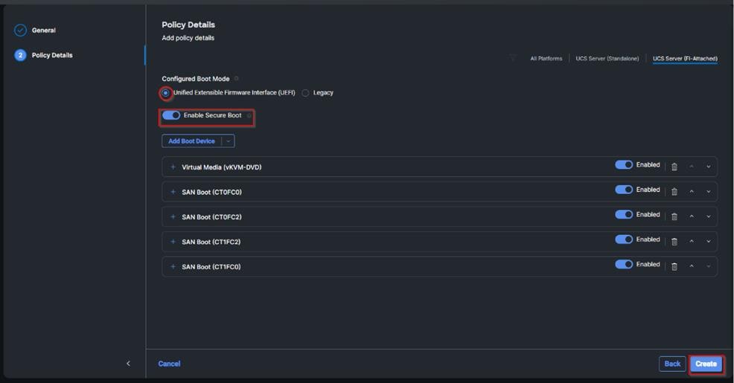Screen dimensions: 734x383
Task: Turn off the SAN Boot (CT1FC0) Enabled toggle
Action: [623, 264]
